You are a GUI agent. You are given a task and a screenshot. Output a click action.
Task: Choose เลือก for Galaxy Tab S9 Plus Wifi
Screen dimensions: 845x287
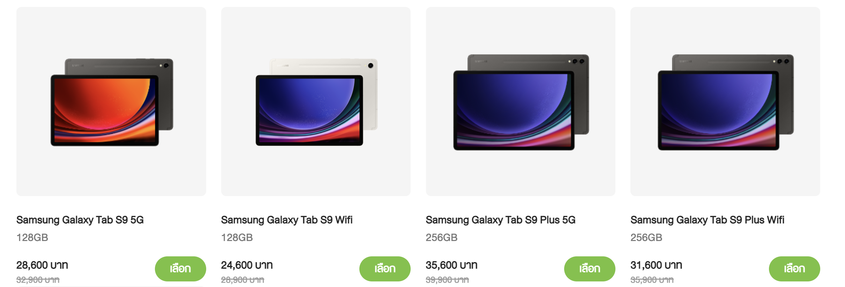tap(794, 269)
